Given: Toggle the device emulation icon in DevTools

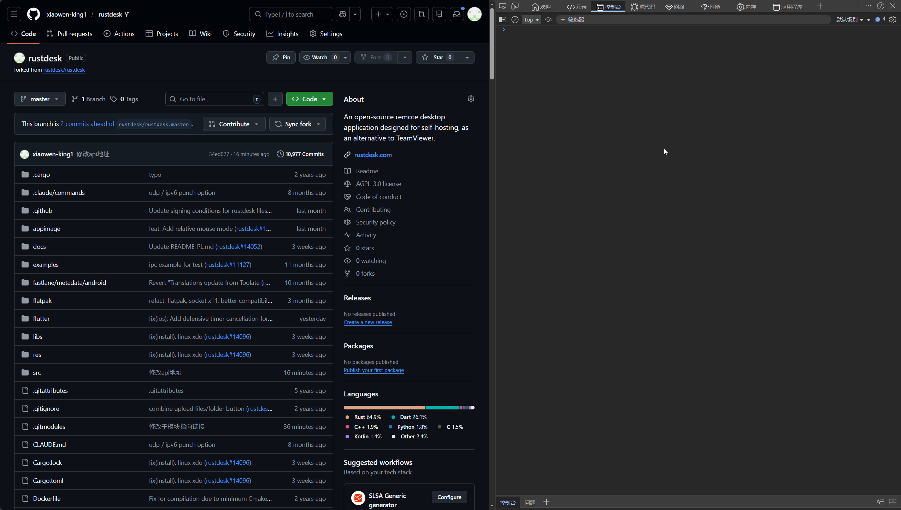Looking at the screenshot, I should point(515,6).
